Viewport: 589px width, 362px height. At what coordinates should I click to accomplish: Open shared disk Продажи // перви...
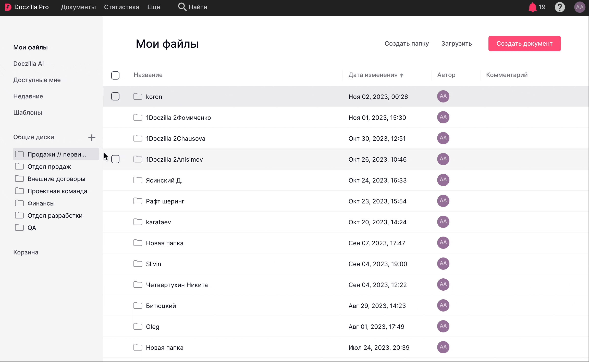[56, 154]
